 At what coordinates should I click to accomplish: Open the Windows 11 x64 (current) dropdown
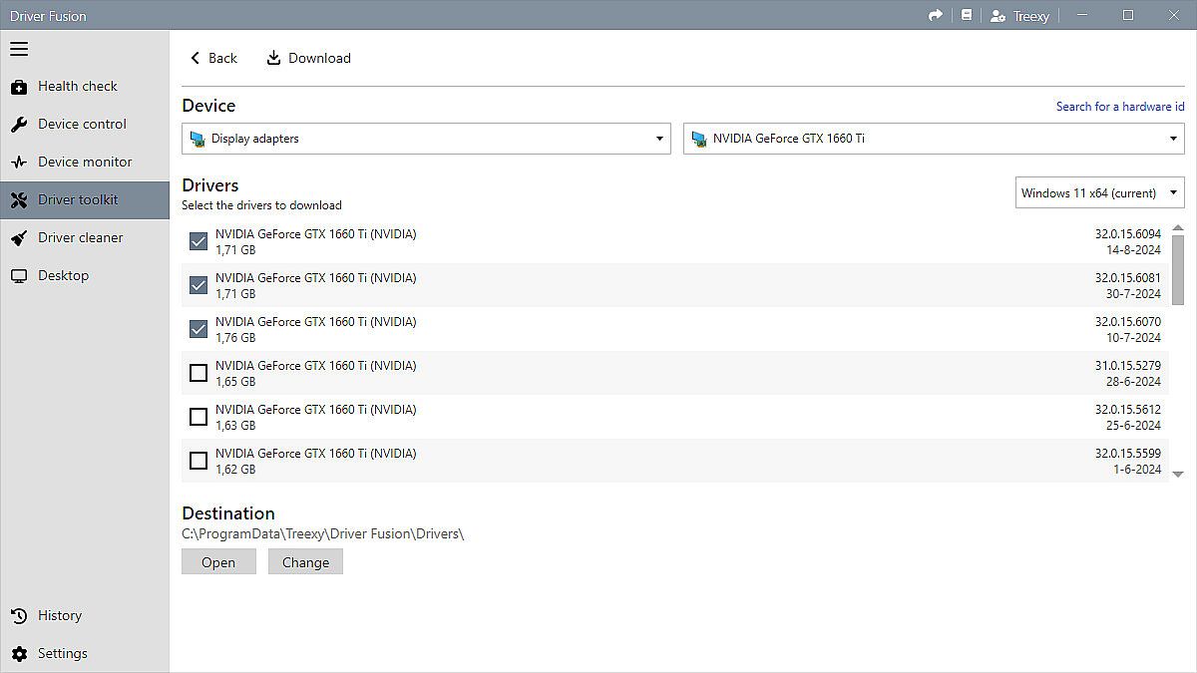click(x=1099, y=193)
